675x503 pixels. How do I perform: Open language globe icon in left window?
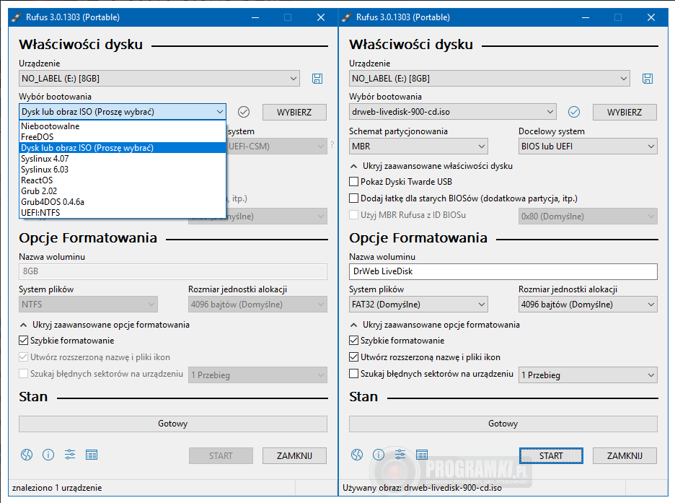(x=27, y=455)
